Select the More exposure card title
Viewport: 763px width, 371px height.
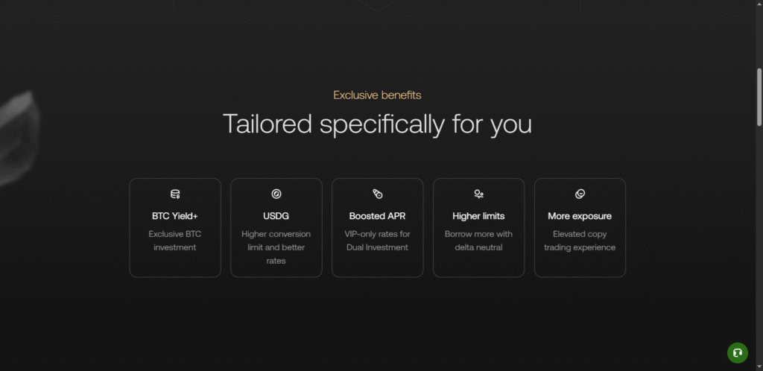pos(580,216)
